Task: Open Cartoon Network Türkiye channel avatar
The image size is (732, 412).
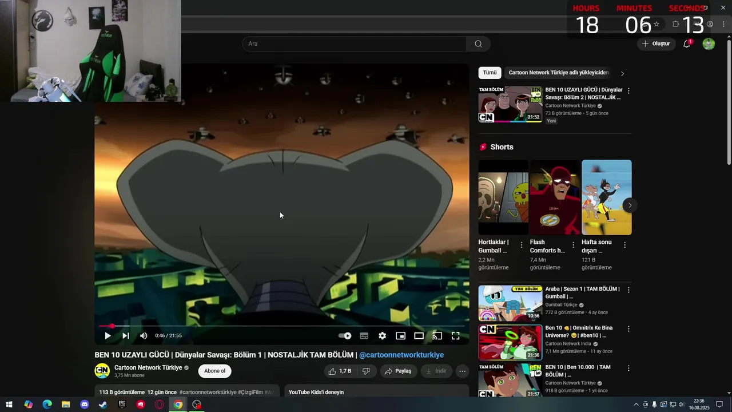Action: pyautogui.click(x=102, y=371)
